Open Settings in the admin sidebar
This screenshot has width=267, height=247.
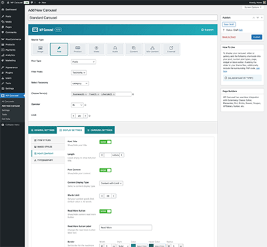point(9,89)
